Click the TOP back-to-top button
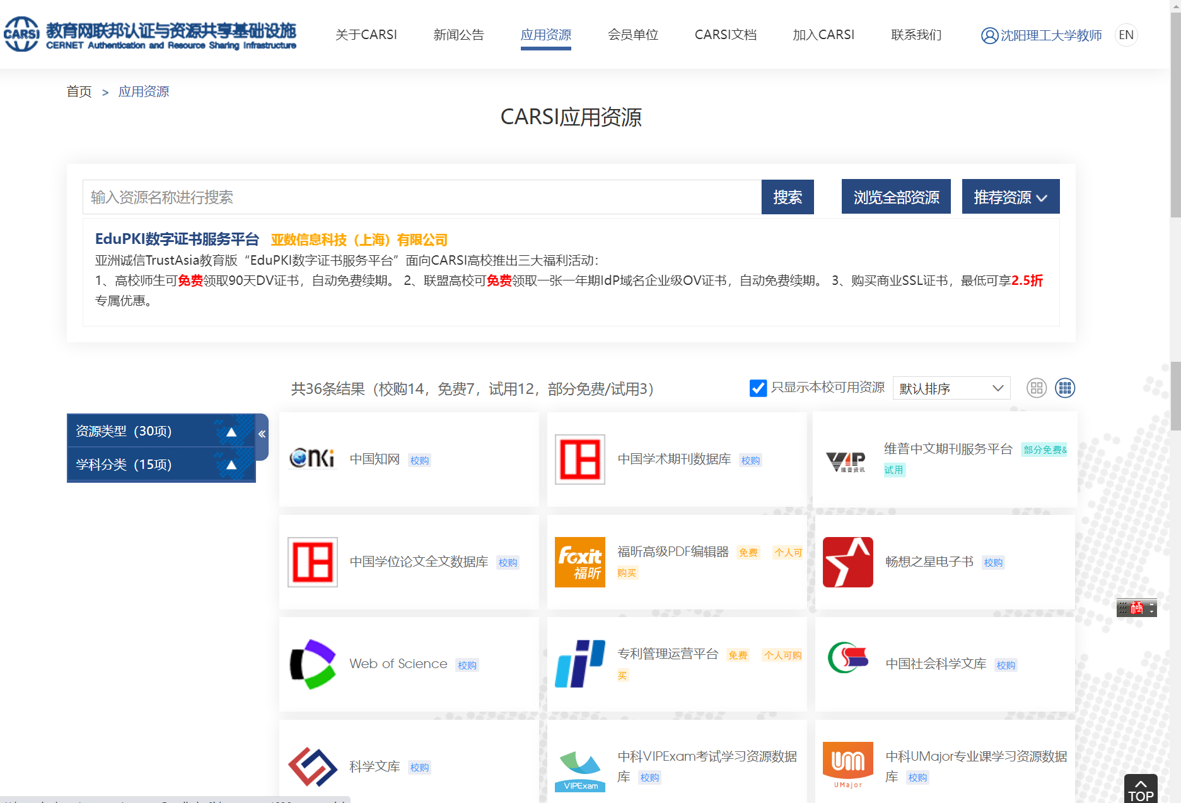 (x=1141, y=789)
